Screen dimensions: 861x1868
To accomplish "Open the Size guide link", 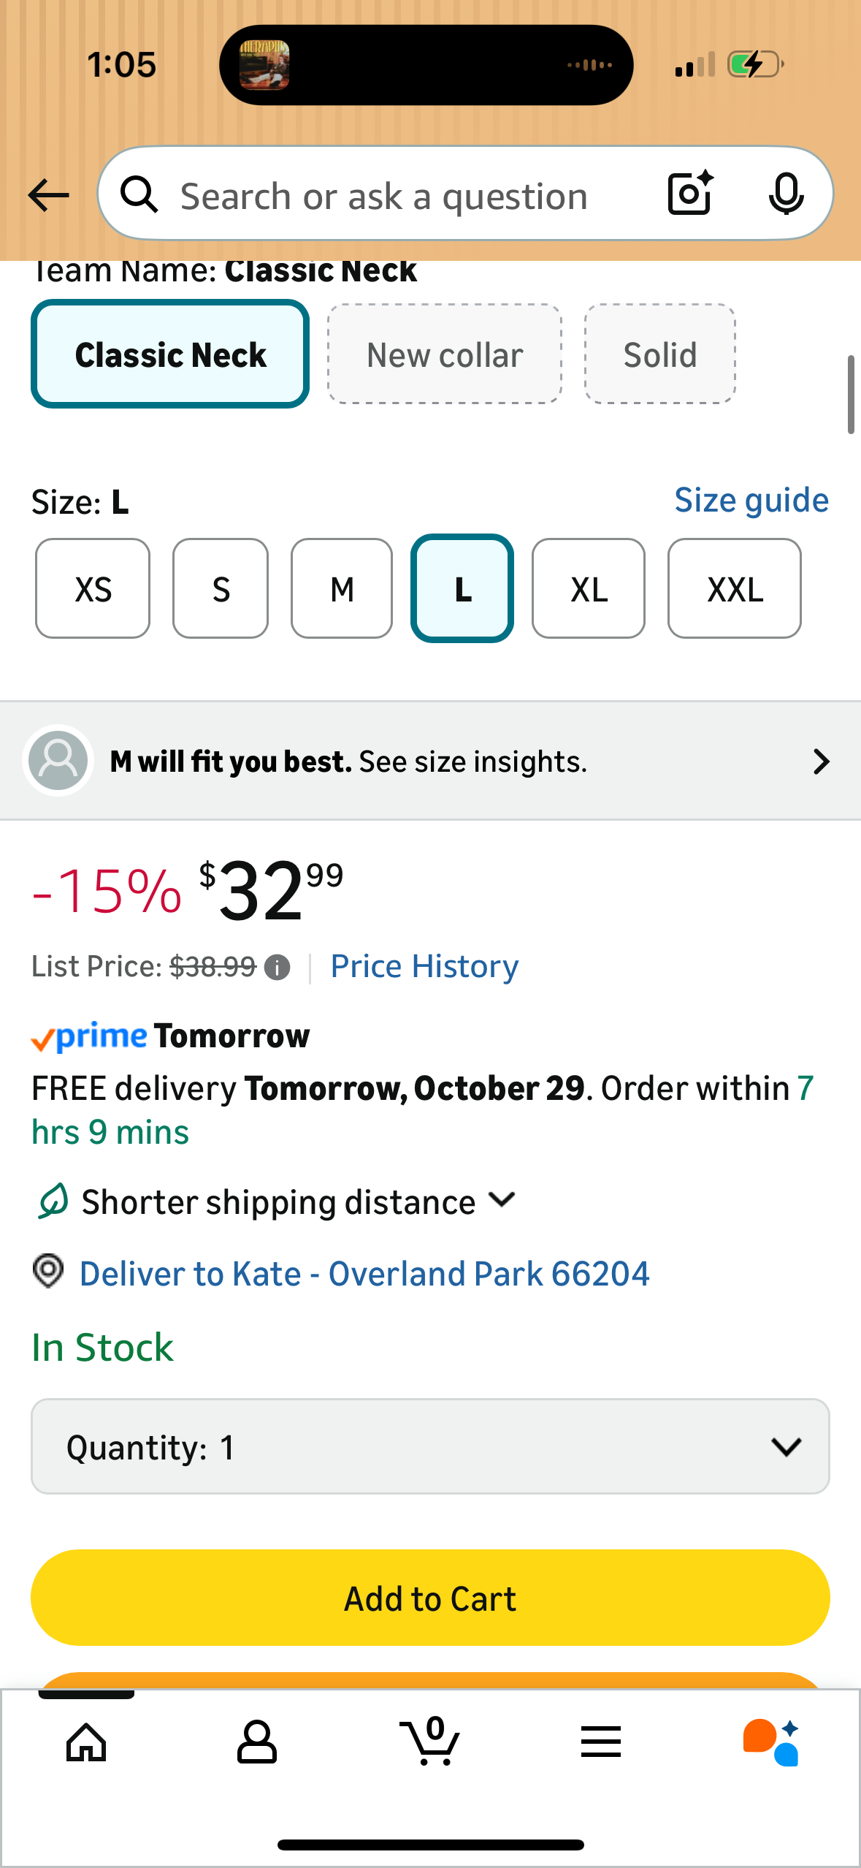I will pyautogui.click(x=751, y=501).
